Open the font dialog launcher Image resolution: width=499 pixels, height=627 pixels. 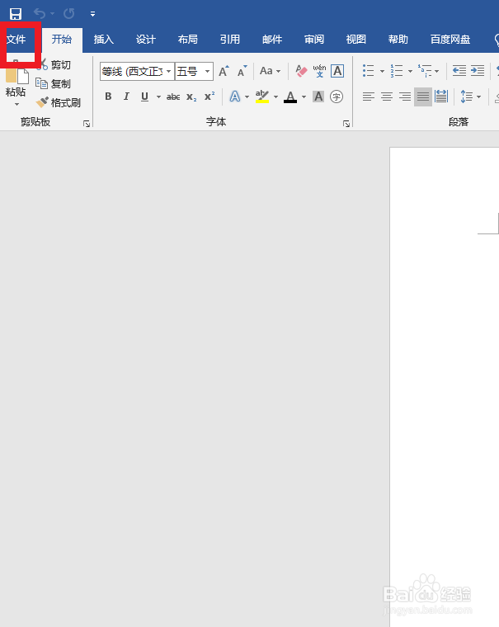pyautogui.click(x=346, y=124)
